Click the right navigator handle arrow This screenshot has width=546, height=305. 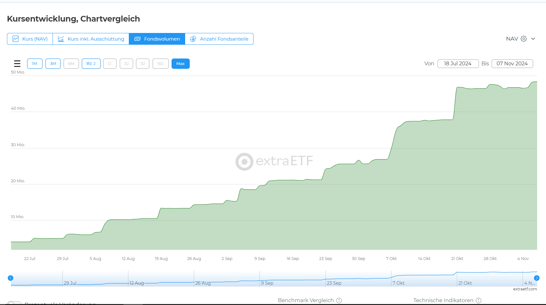point(537,278)
